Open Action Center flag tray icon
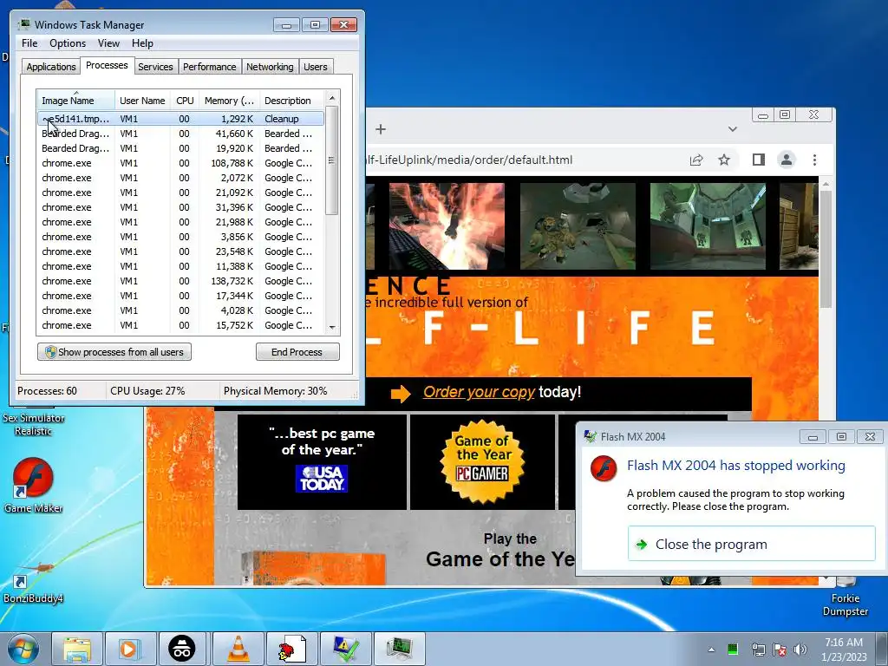 click(x=780, y=650)
